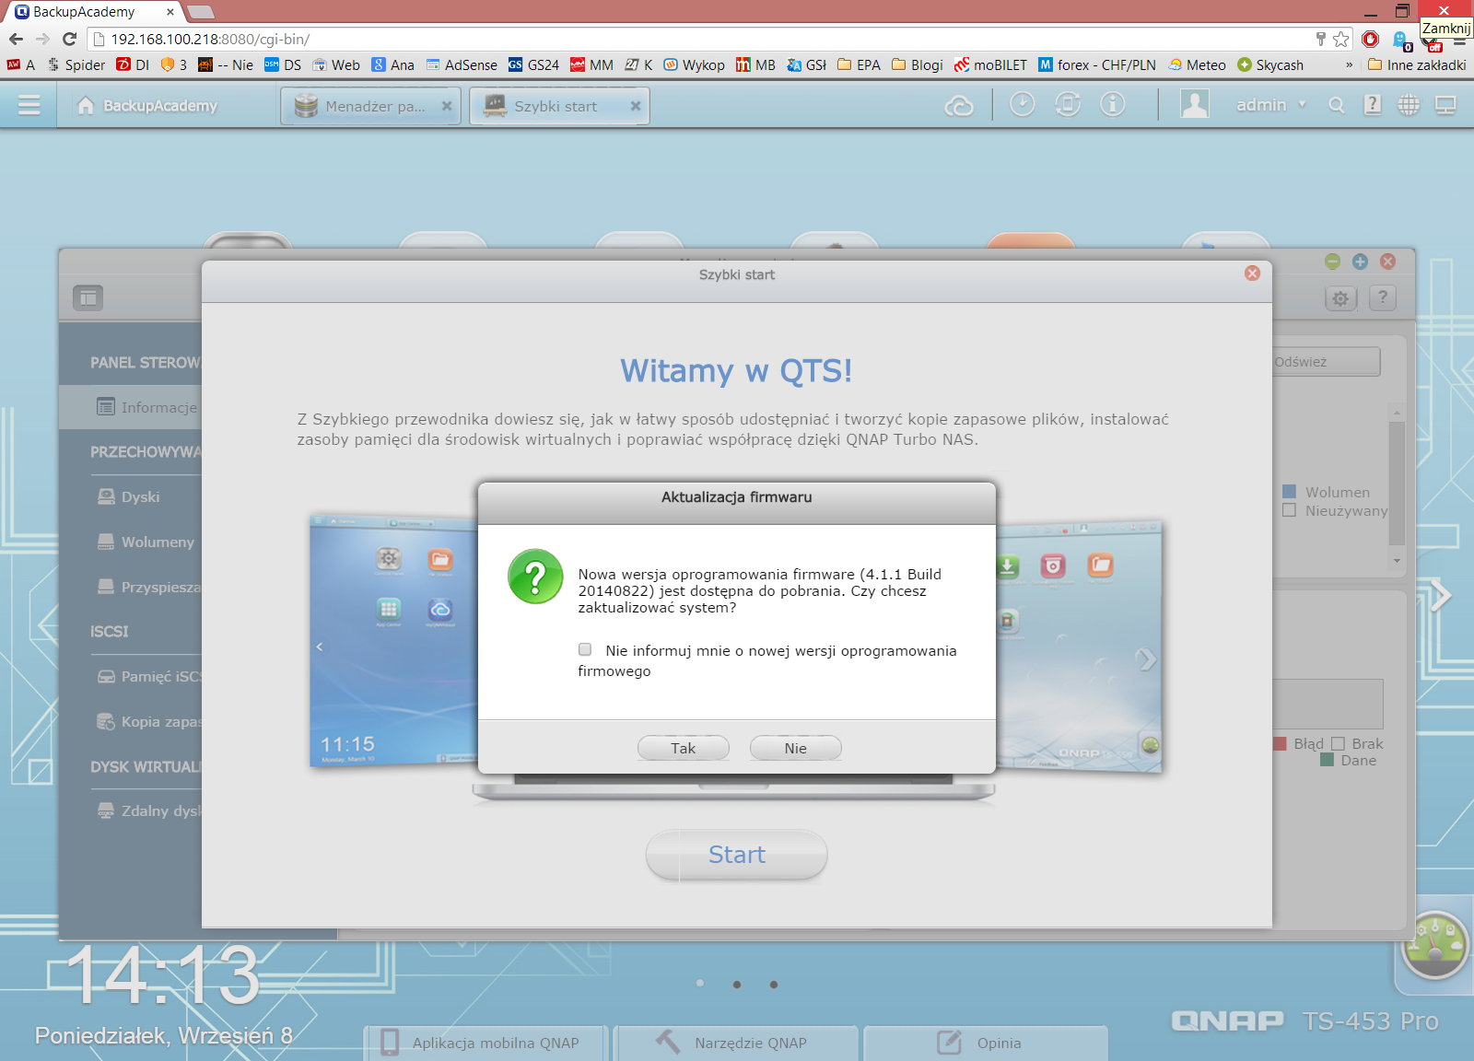Open Pamięć iSCSI sidebar item
The image size is (1474, 1061).
click(x=147, y=676)
